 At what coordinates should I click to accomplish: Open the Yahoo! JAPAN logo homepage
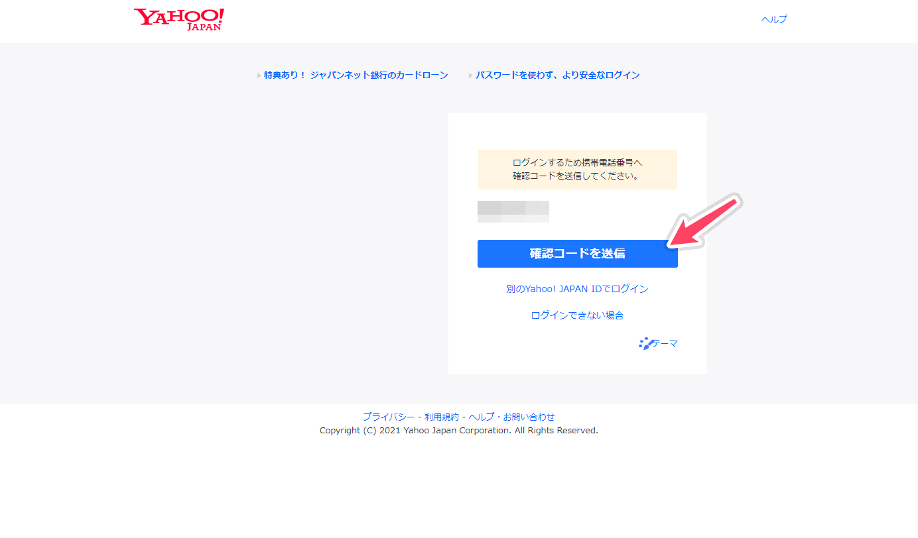point(179,20)
